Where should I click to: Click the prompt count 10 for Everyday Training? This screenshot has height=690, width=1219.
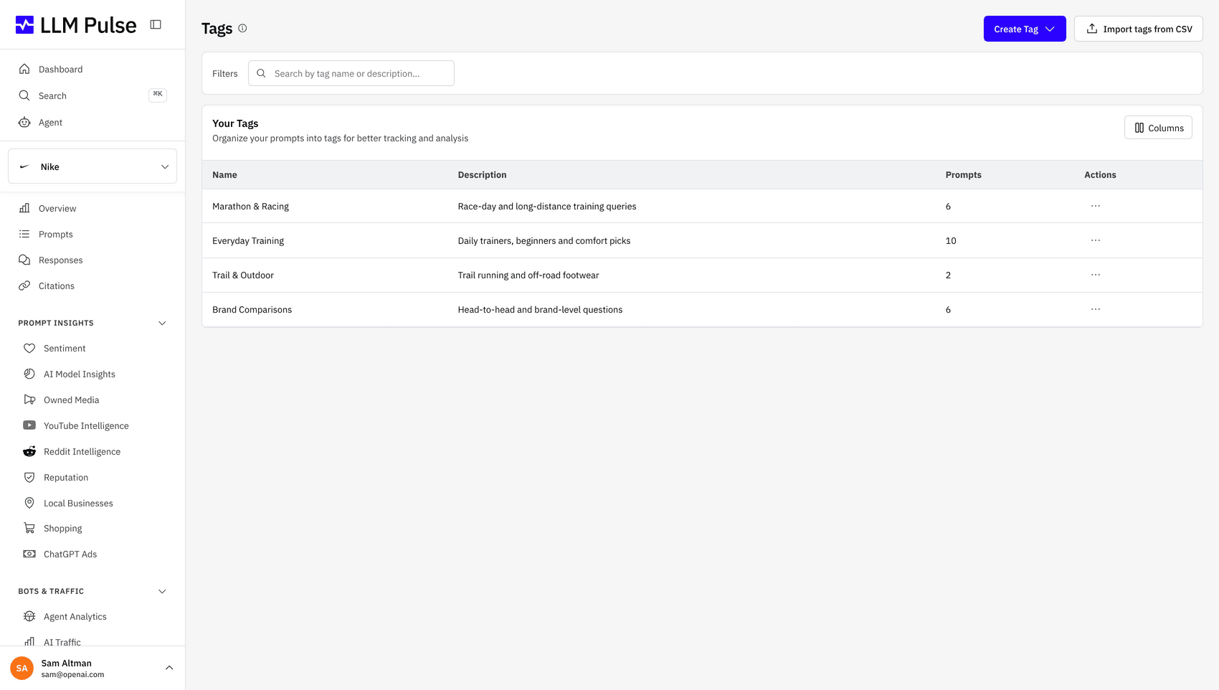(x=951, y=241)
